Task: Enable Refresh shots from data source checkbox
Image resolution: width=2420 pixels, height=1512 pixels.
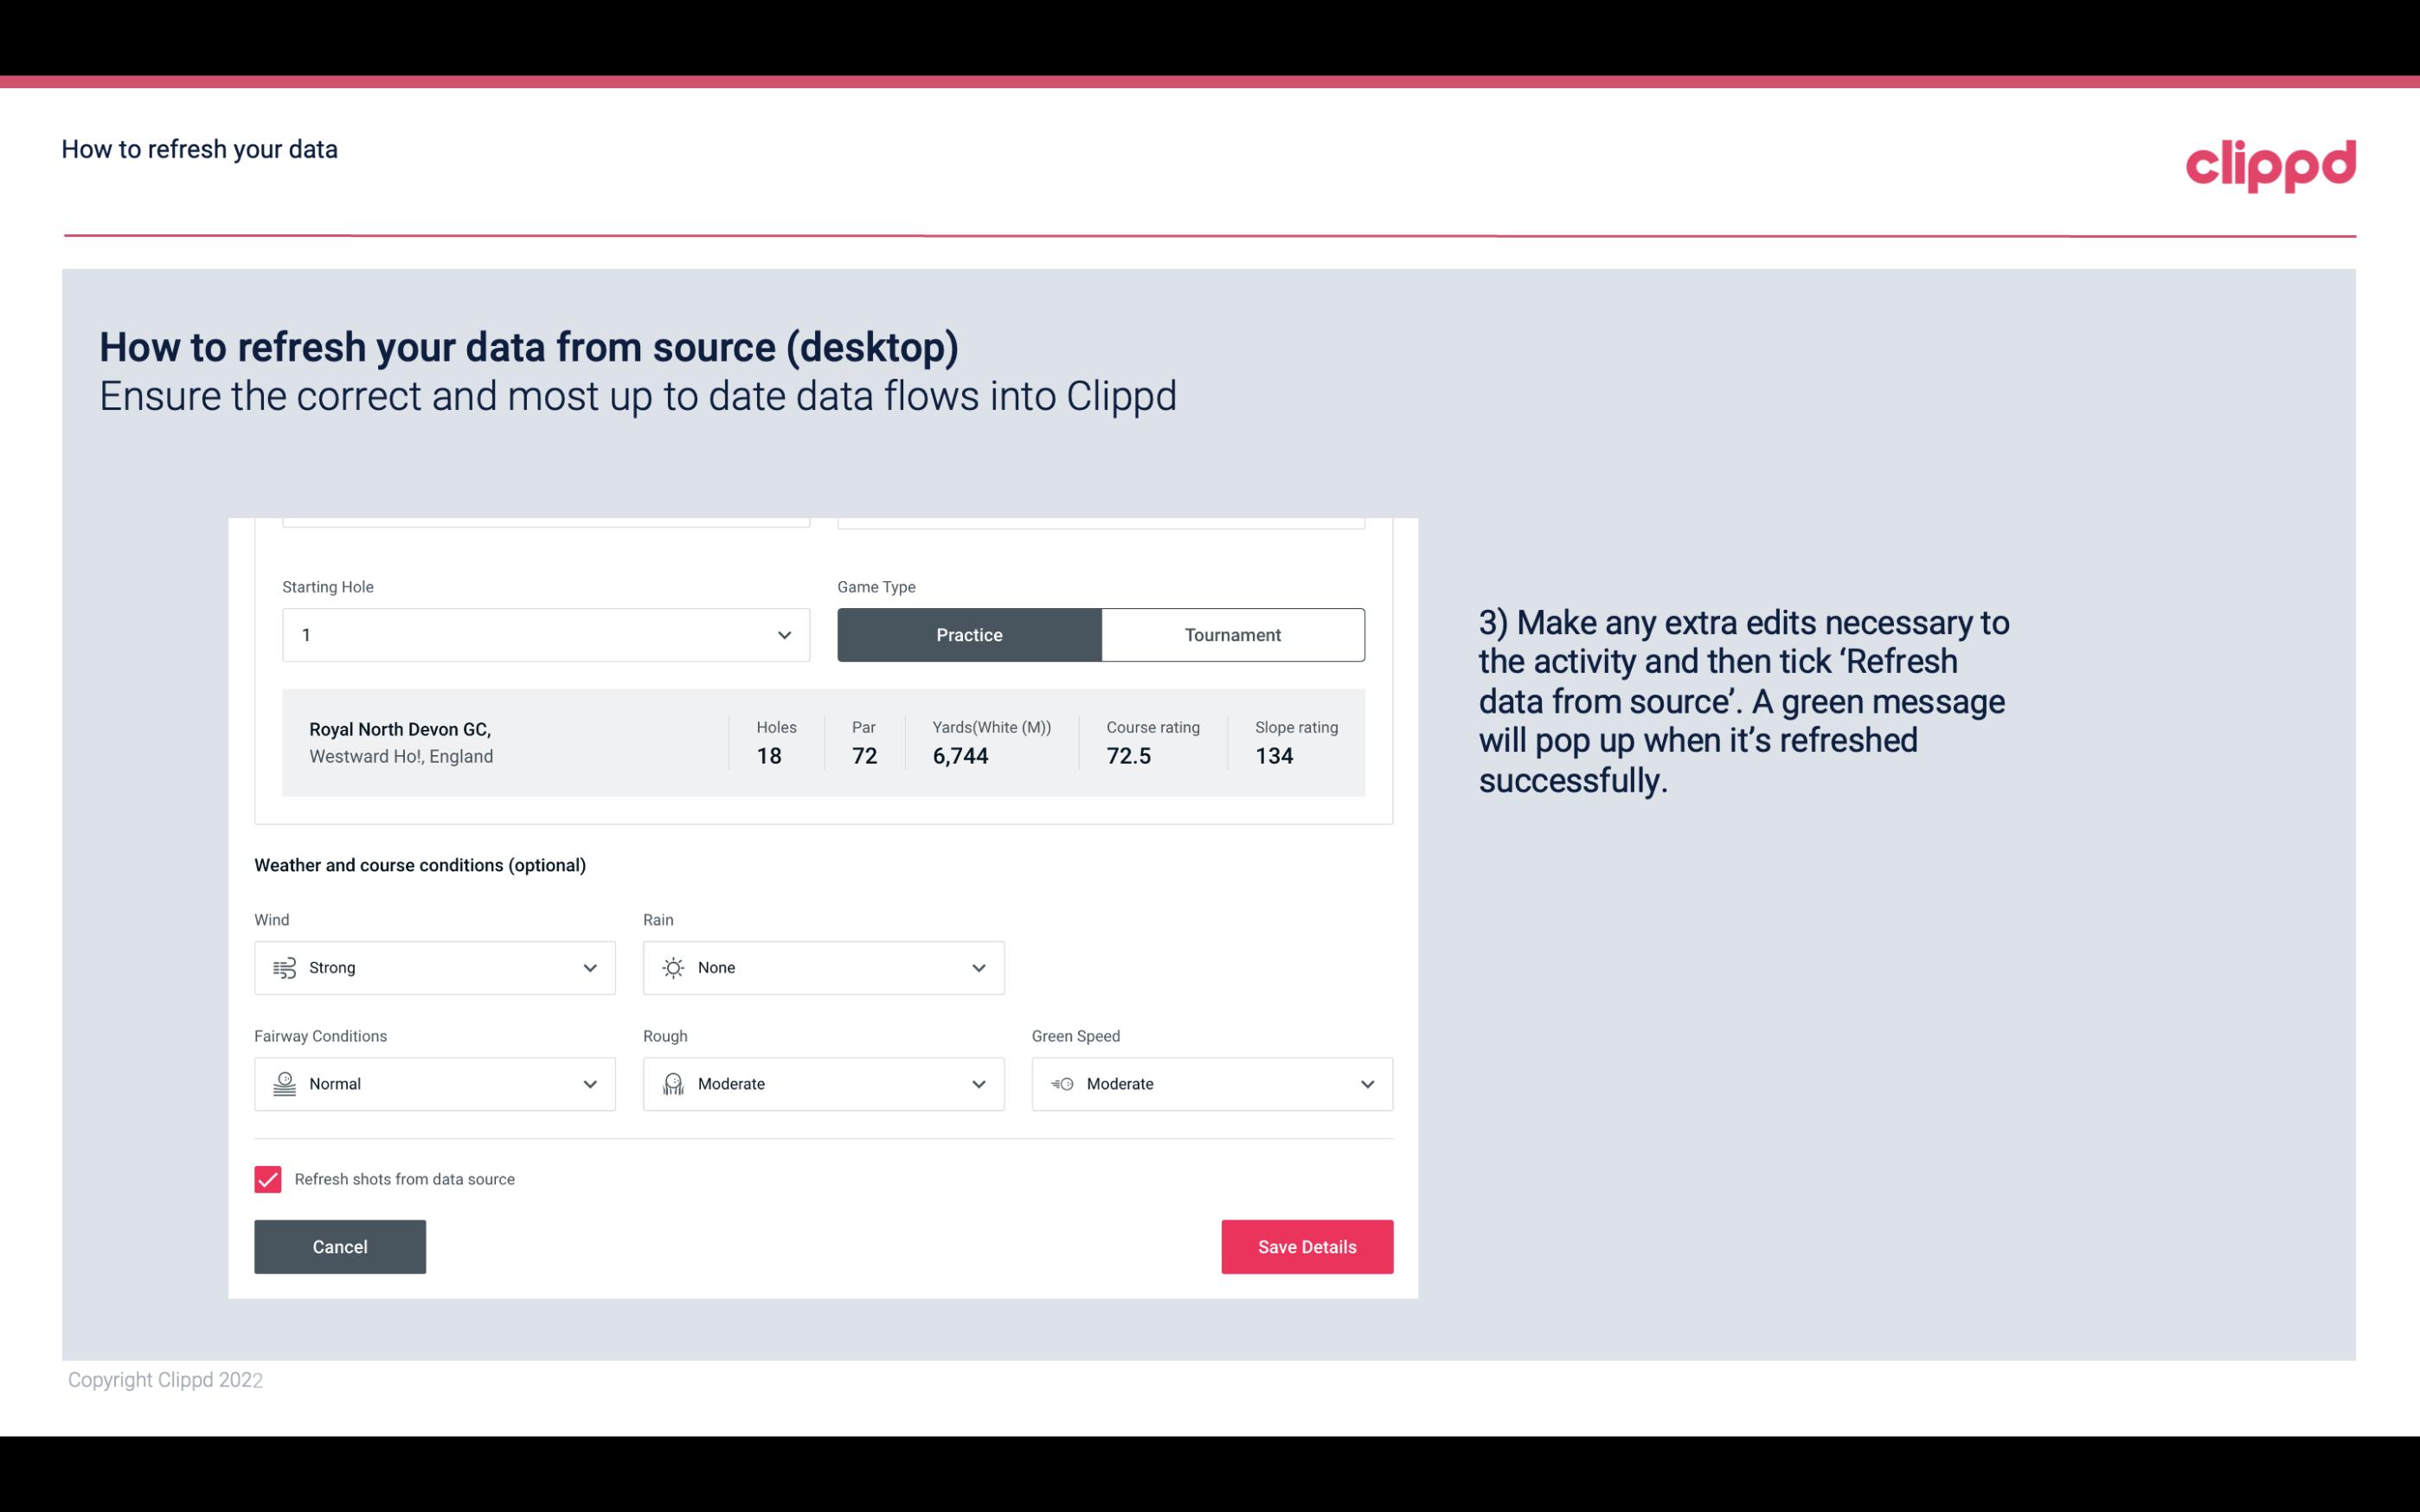Action: [x=268, y=1177]
